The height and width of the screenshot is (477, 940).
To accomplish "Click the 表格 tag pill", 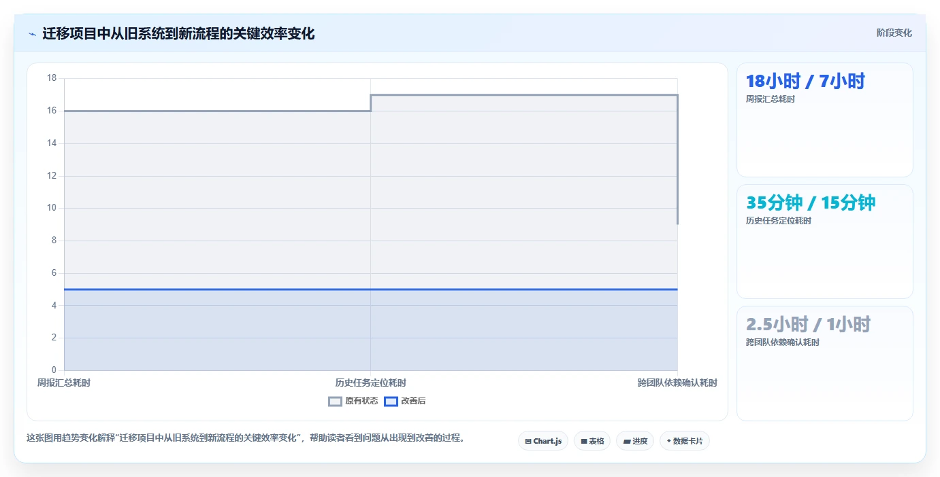I will [592, 441].
